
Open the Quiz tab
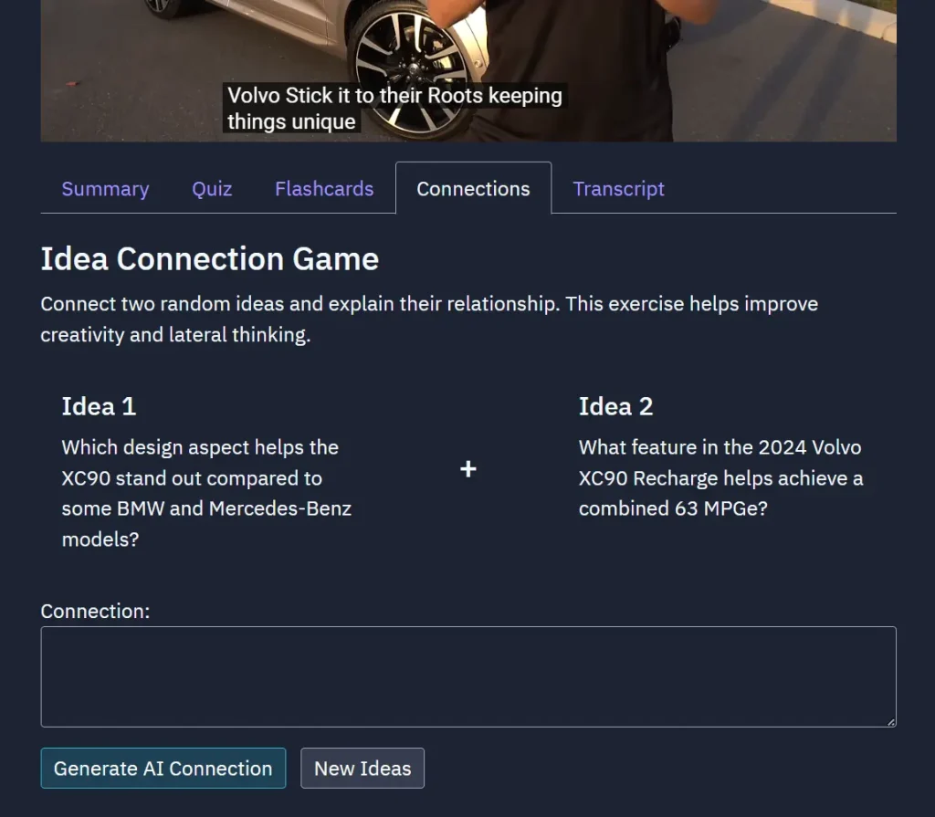[x=212, y=189]
